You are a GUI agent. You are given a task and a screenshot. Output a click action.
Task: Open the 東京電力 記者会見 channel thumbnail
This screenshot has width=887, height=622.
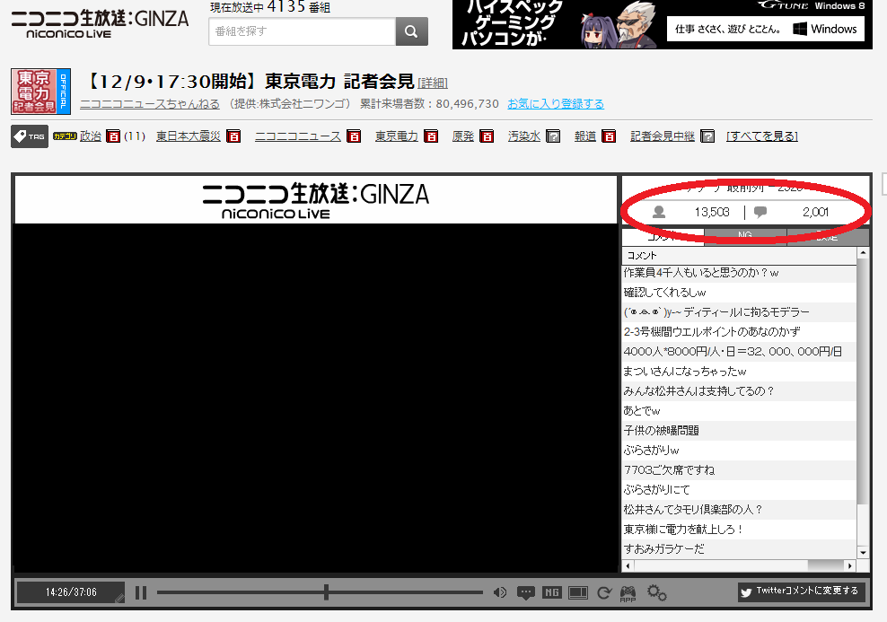40,92
